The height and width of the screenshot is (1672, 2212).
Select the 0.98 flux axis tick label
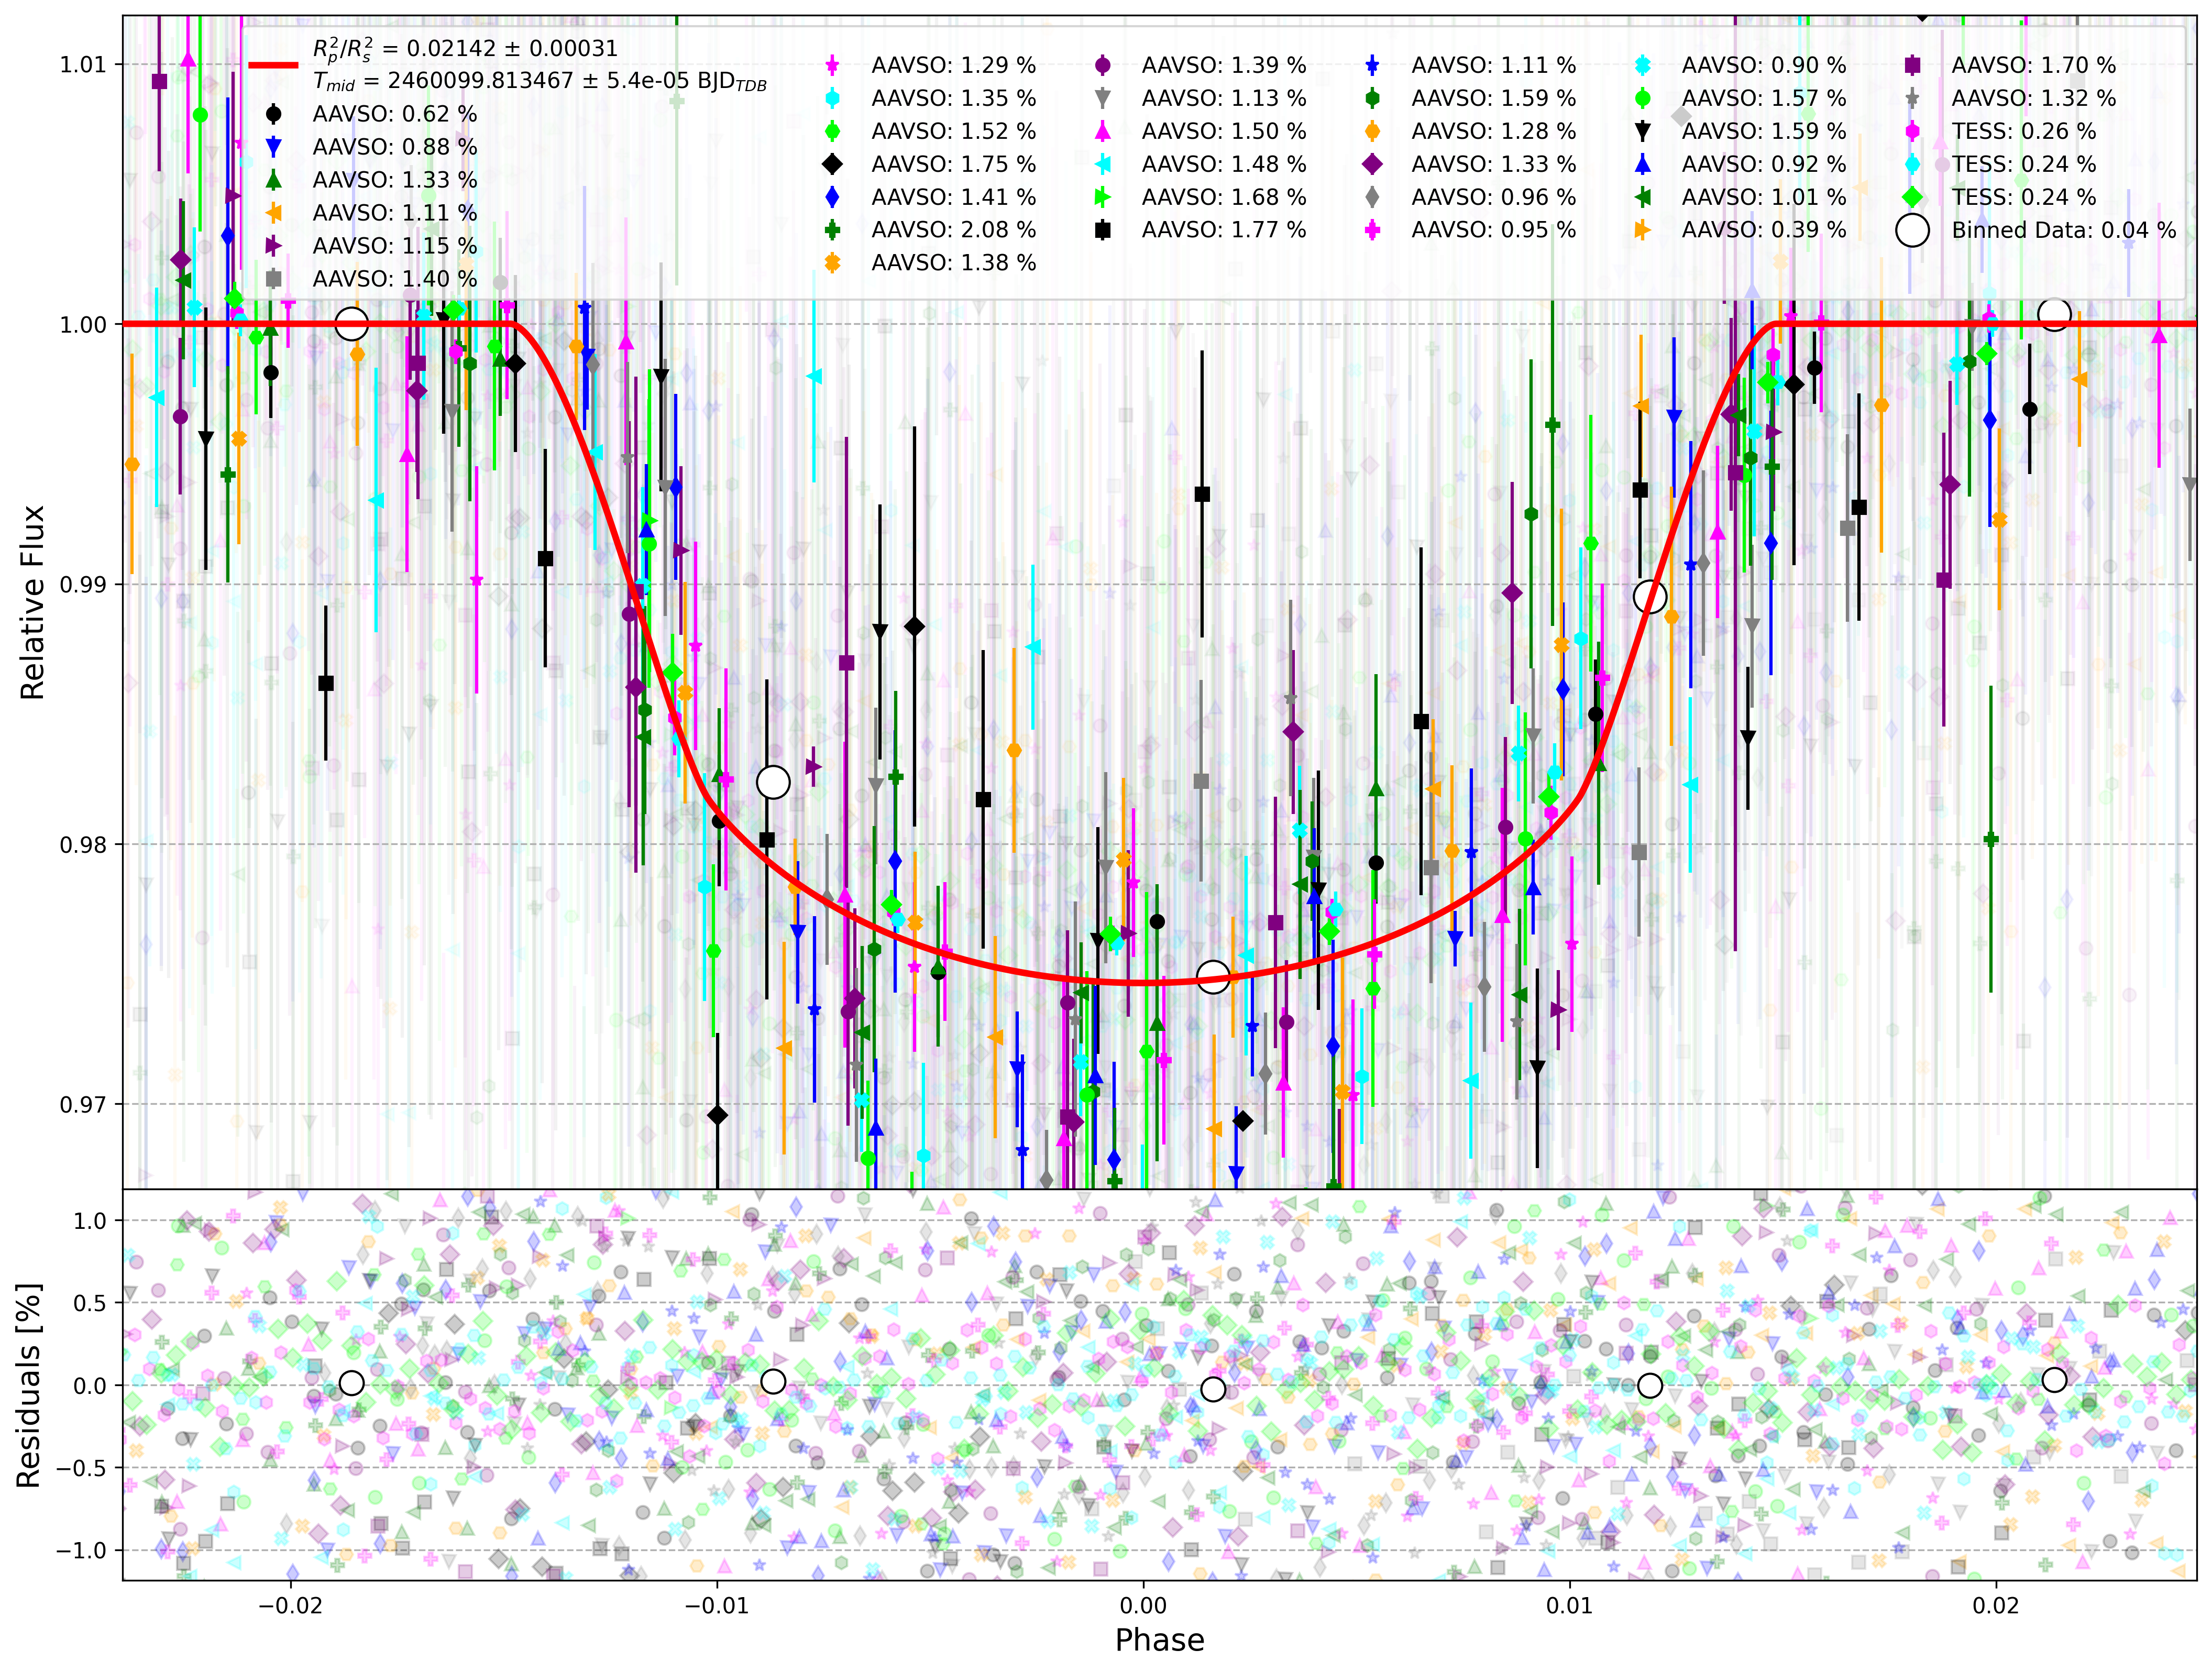coord(82,845)
